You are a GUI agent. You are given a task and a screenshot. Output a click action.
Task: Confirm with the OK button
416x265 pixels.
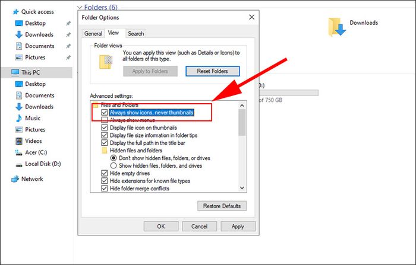pyautogui.click(x=161, y=226)
